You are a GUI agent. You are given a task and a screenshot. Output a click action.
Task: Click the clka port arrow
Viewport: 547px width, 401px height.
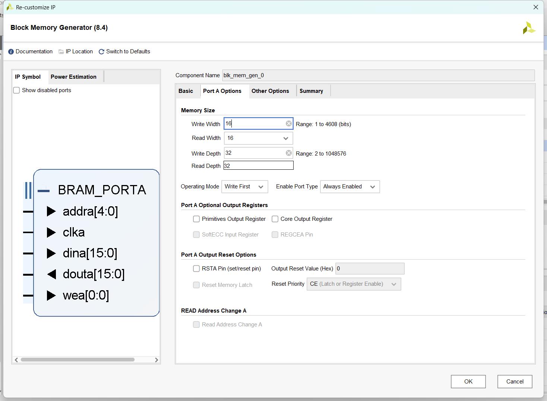point(51,232)
